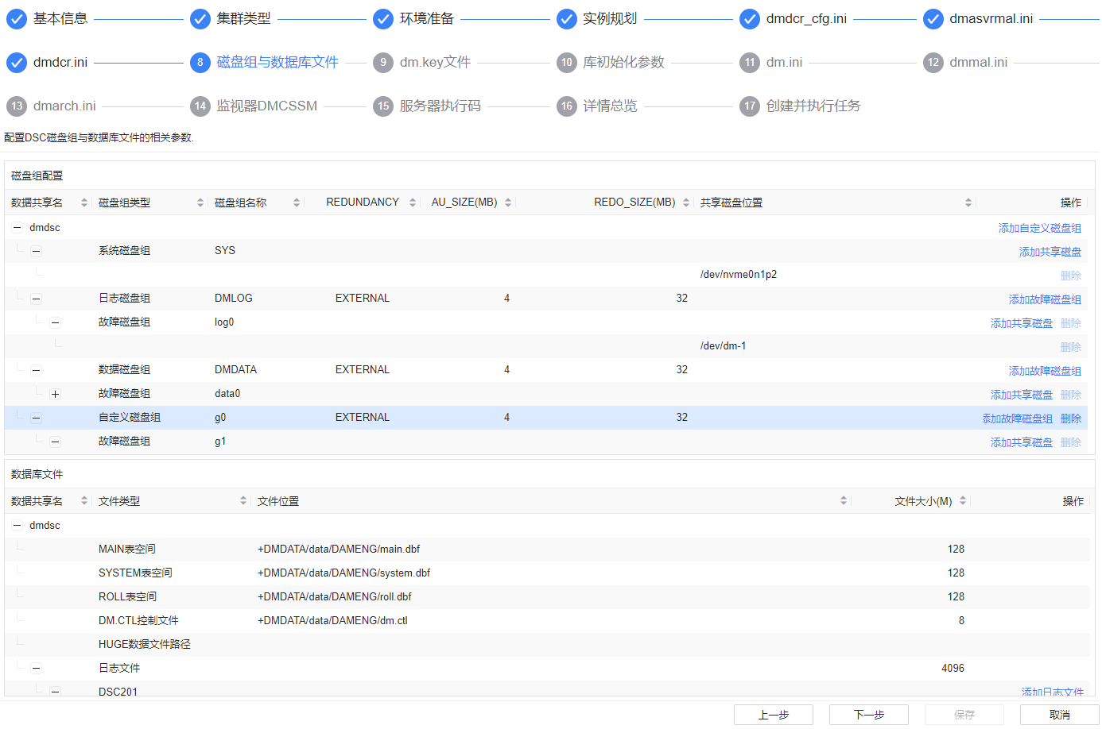Collapse the 自定义磁盘组 g0 row
1102x729 pixels.
pyautogui.click(x=36, y=418)
